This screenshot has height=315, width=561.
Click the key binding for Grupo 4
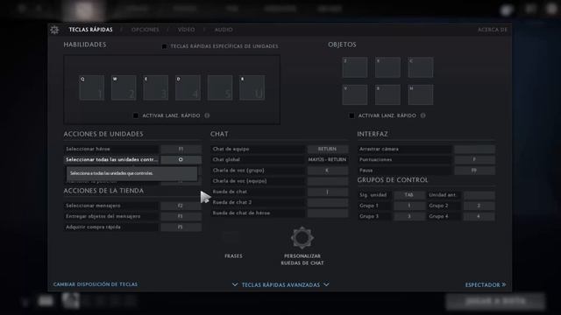[479, 216]
